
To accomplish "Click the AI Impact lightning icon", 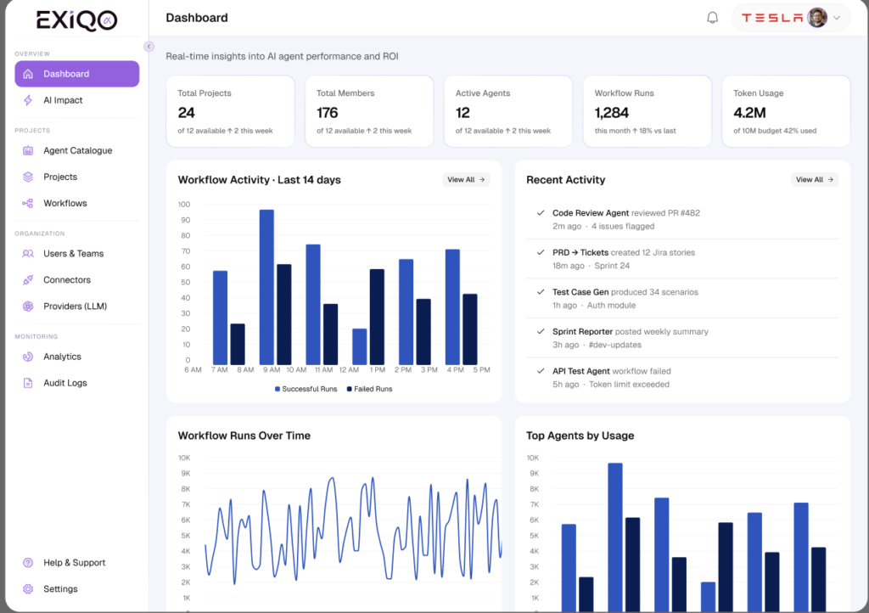I will (x=28, y=100).
